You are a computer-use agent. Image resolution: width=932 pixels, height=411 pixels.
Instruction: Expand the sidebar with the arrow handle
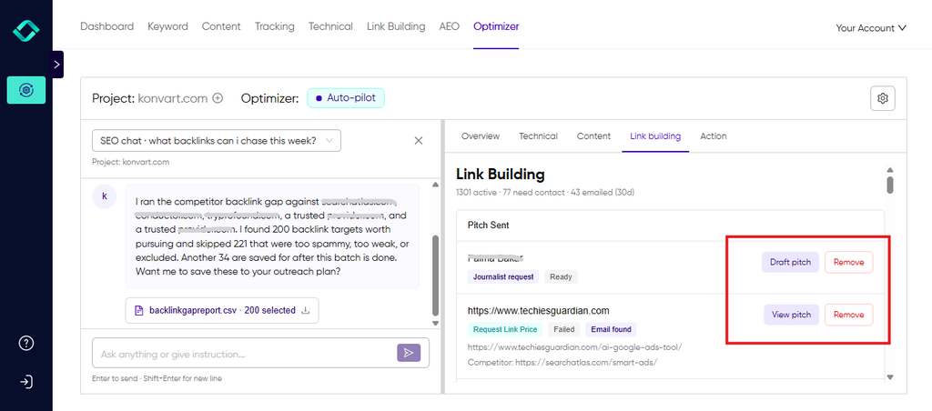tap(57, 65)
